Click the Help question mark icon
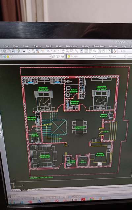 109,51
